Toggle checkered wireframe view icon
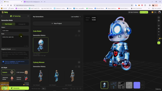Screen dimensions: 162x91 point(159,29)
